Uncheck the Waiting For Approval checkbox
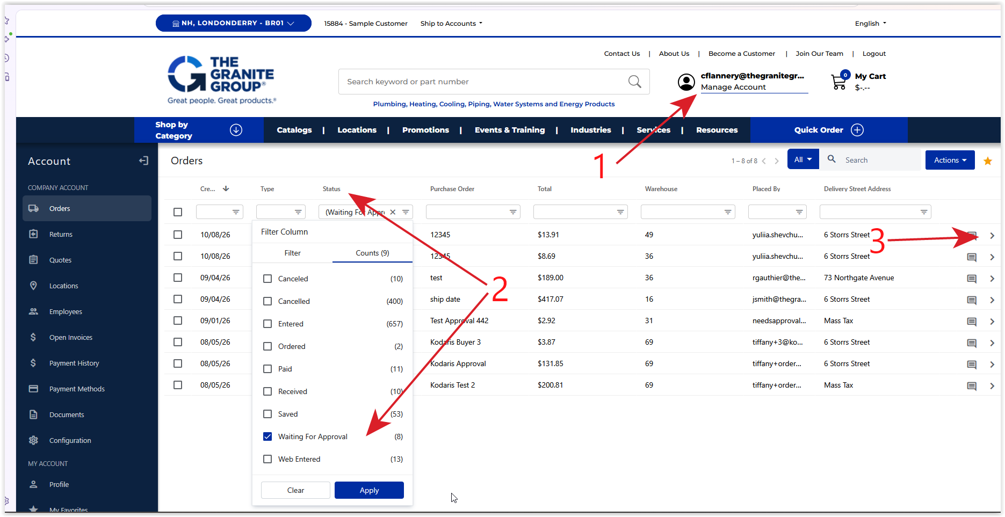Viewport: 1005px width, 517px height. click(267, 436)
